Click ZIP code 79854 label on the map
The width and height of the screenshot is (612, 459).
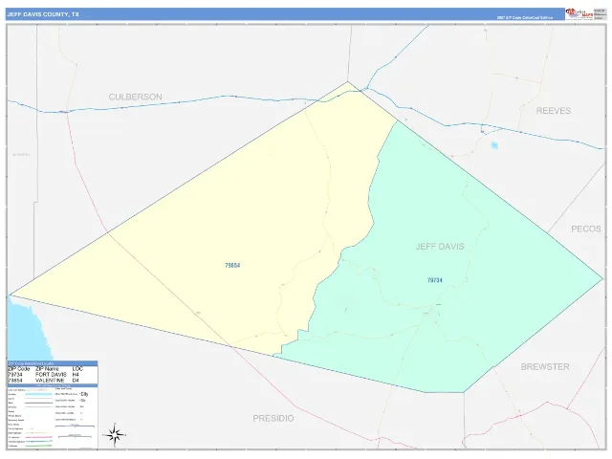coord(232,266)
